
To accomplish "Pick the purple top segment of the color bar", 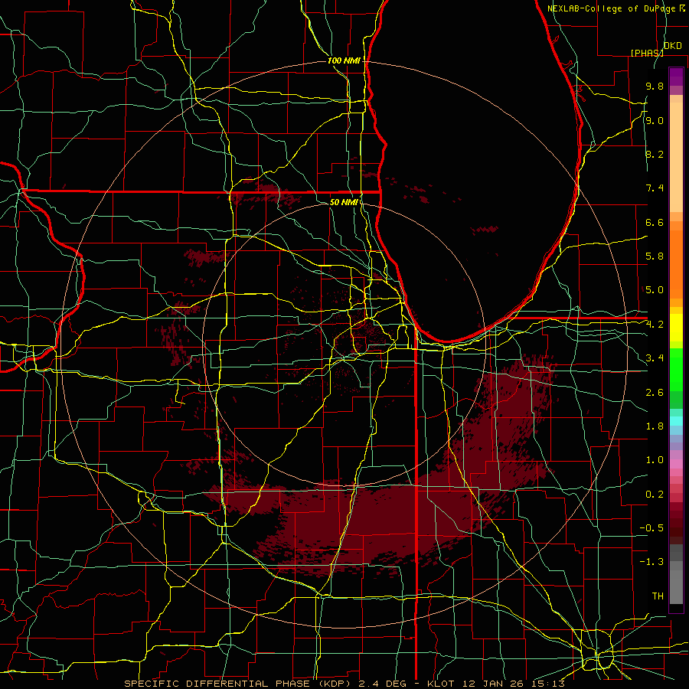I will tap(676, 77).
